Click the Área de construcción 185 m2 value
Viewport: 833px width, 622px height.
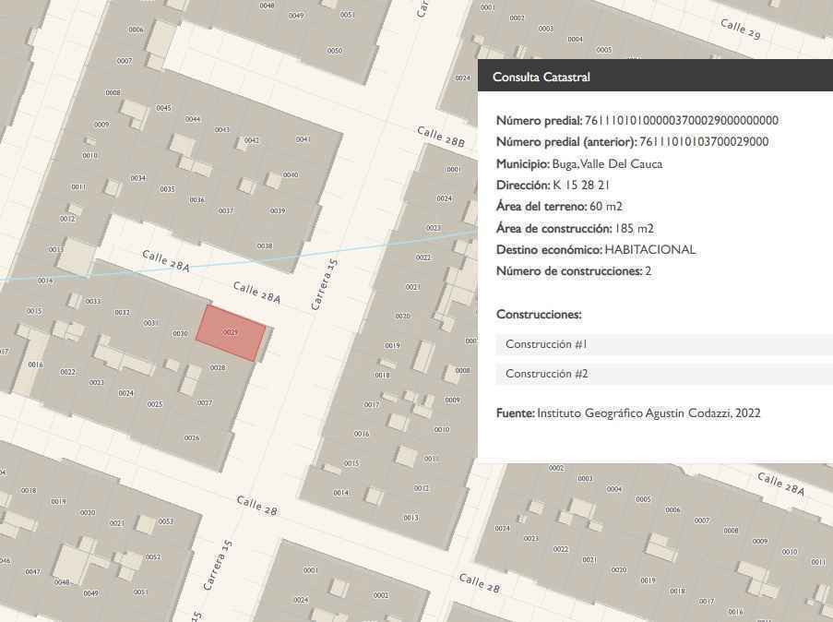(634, 229)
